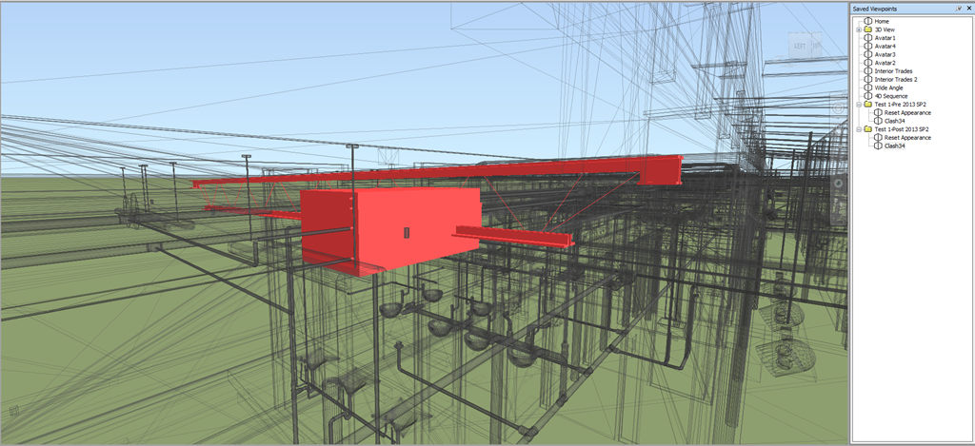The image size is (975, 446).
Task: Select Clash34 under Test 1-Post 2013 SP2
Action: [x=894, y=146]
